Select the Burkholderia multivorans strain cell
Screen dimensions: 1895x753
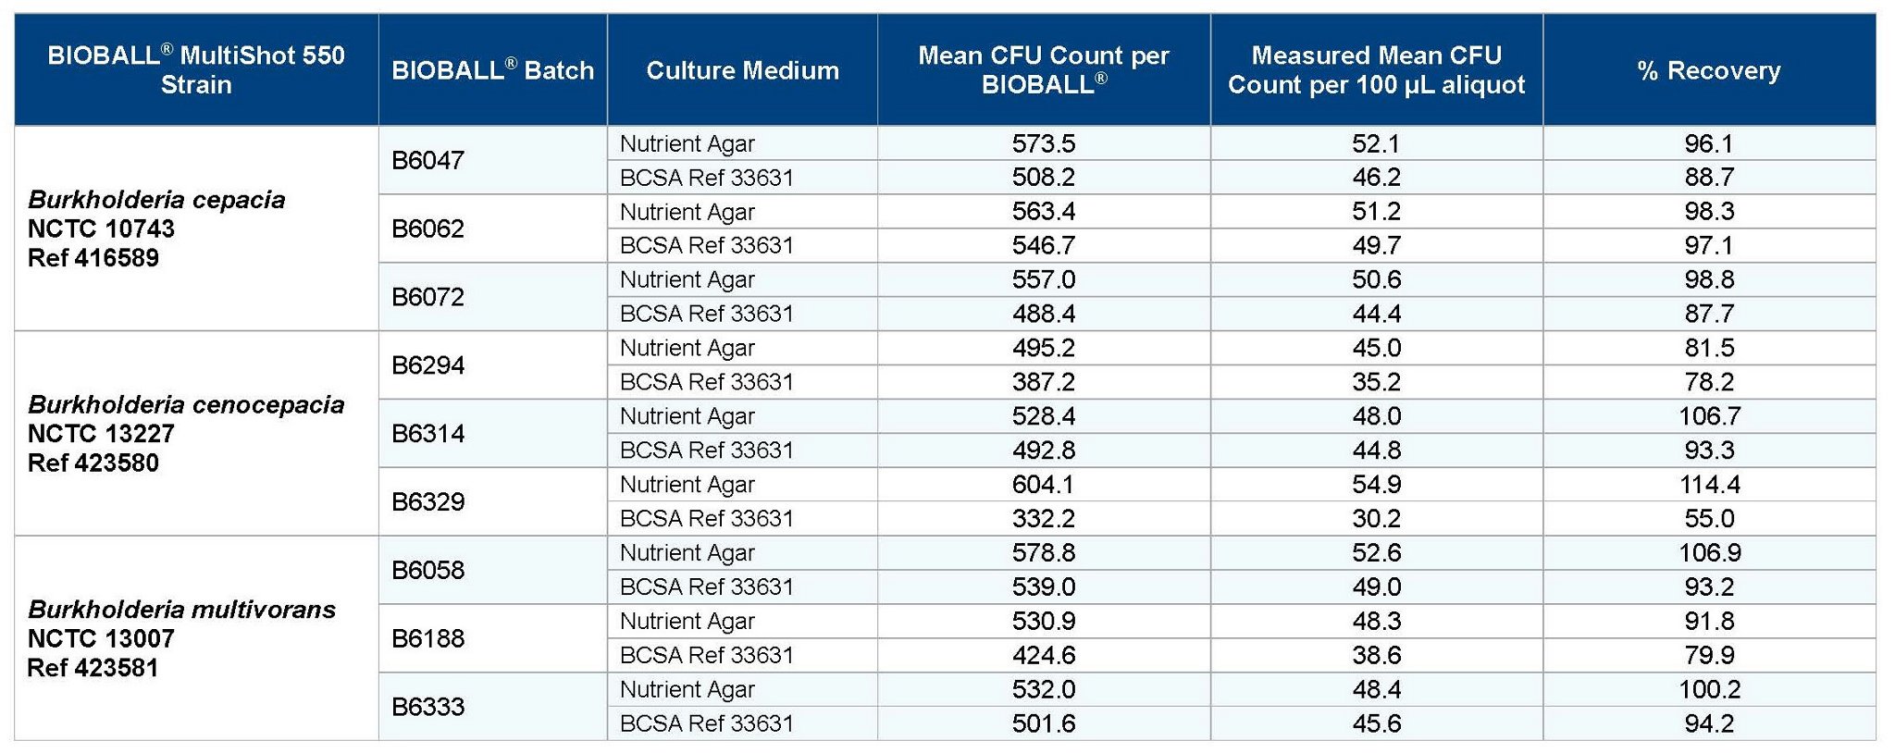pyautogui.click(x=181, y=638)
